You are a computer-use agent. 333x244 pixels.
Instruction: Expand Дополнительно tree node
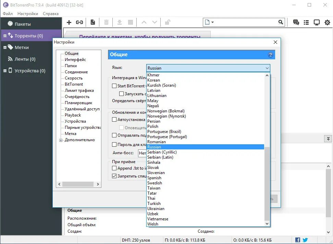[x=61, y=140]
